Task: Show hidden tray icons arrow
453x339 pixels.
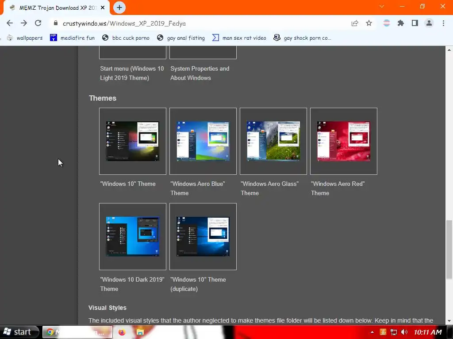Action: click(x=372, y=332)
